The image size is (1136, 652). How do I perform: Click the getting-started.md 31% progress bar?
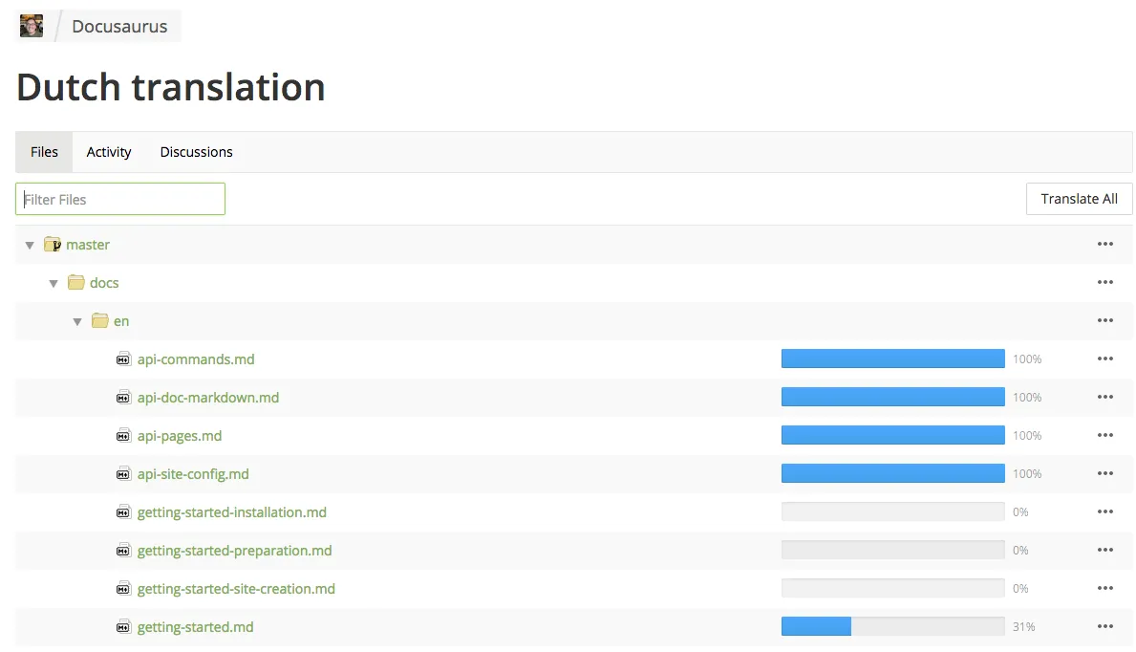click(892, 626)
